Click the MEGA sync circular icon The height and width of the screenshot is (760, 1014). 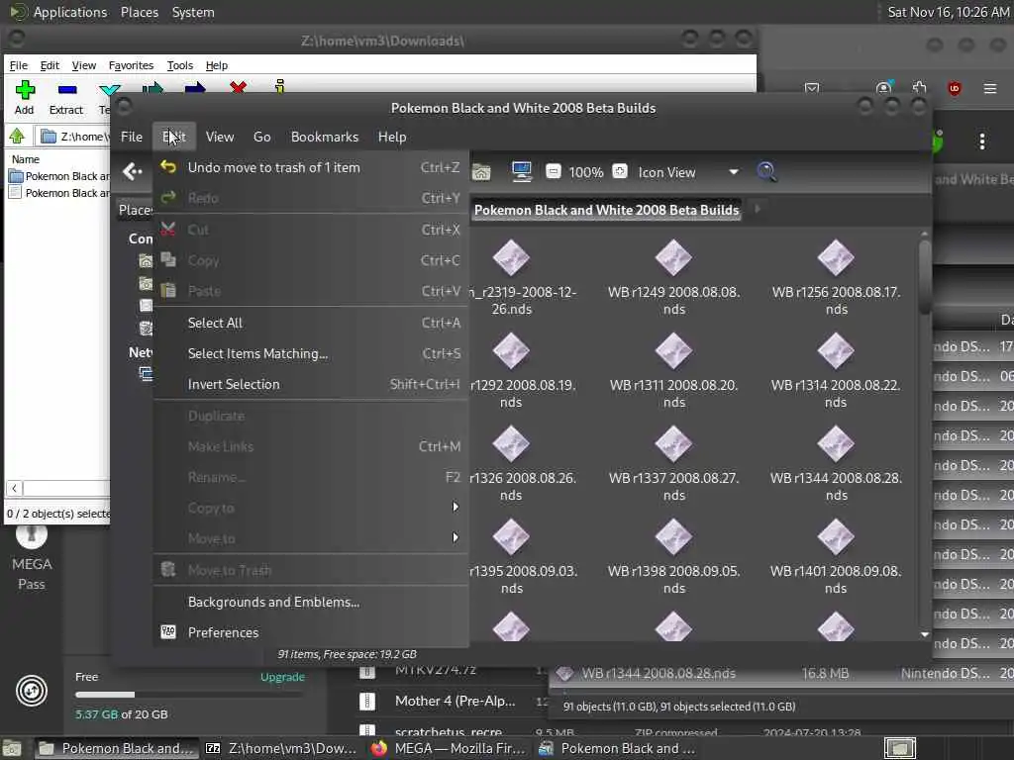[x=31, y=690]
